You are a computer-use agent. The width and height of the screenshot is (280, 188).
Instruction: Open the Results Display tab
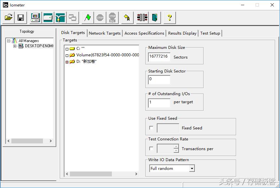[x=182, y=33]
